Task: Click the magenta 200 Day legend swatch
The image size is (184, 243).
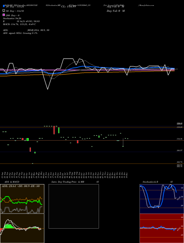Action: pos(4,15)
